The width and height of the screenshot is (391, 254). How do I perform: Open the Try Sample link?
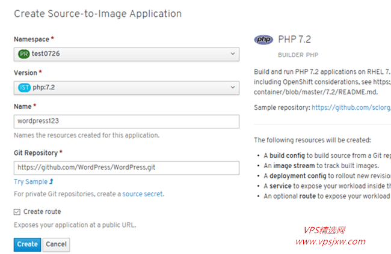pos(31,182)
